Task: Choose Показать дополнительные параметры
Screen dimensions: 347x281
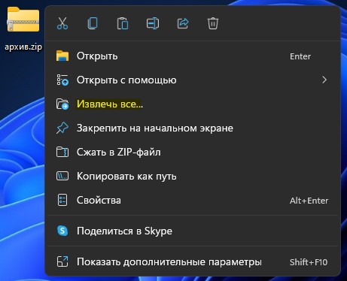Action: pos(193,262)
